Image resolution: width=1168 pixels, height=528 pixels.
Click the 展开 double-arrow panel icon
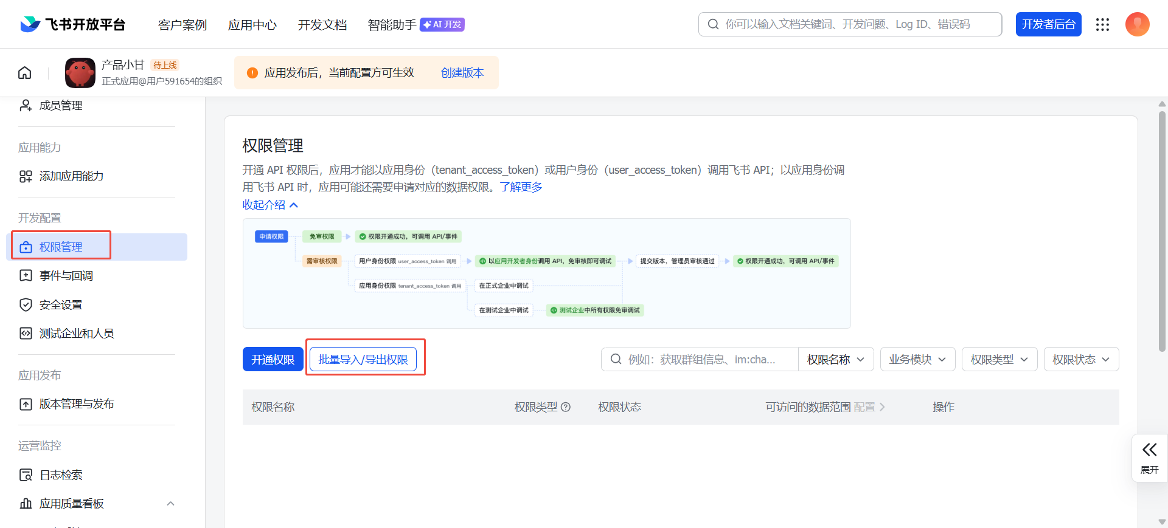(x=1149, y=450)
